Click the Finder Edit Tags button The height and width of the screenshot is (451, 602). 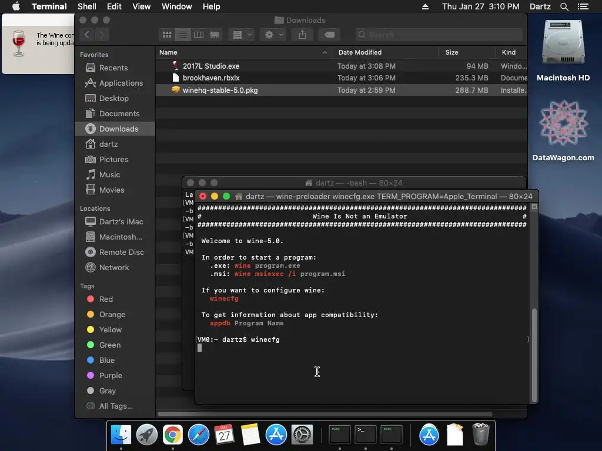tap(329, 35)
